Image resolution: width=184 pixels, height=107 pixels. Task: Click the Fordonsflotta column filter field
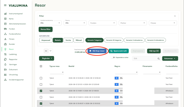(x=172, y=72)
